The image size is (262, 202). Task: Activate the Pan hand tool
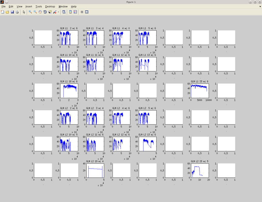pos(40,12)
